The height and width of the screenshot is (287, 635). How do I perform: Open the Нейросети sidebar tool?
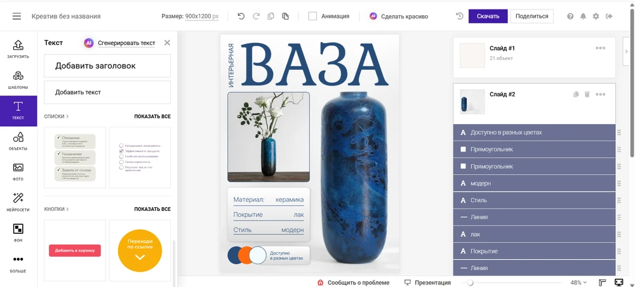18,203
